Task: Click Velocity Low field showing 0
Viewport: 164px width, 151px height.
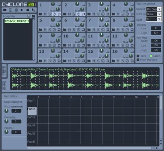Action: [156, 28]
